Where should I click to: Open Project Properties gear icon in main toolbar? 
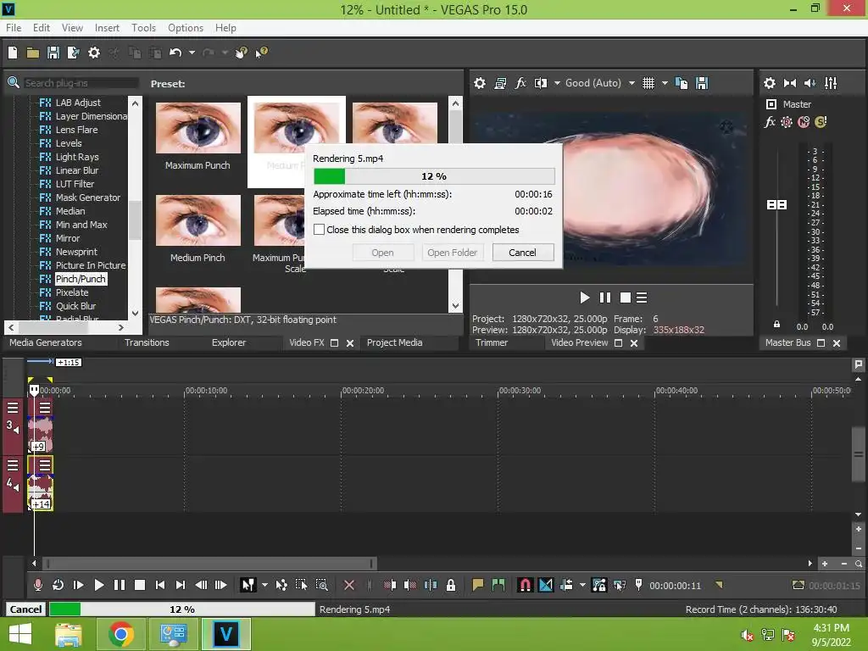pos(94,53)
